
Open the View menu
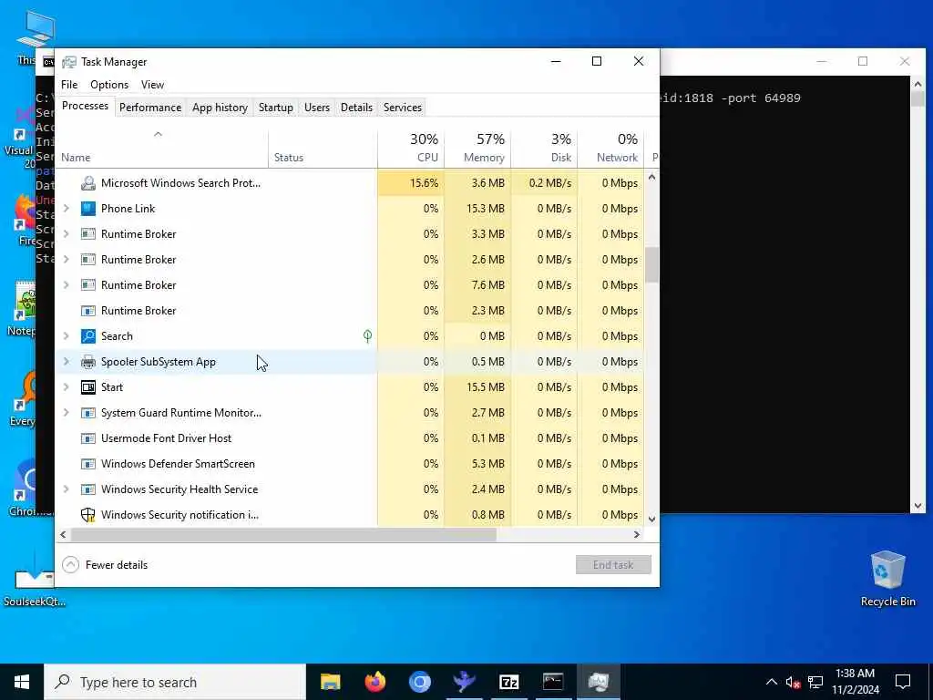pos(152,85)
